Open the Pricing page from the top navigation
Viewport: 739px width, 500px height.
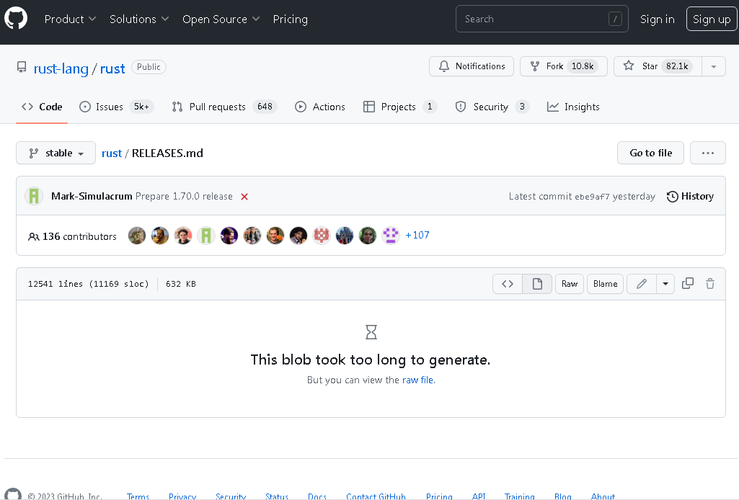291,19
